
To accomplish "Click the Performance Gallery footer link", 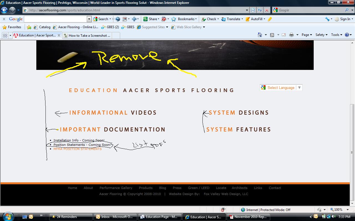I will coord(116,188).
